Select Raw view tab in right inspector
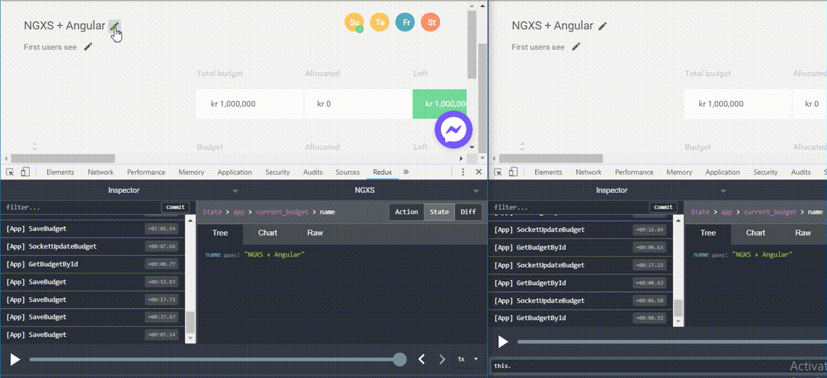 803,233
